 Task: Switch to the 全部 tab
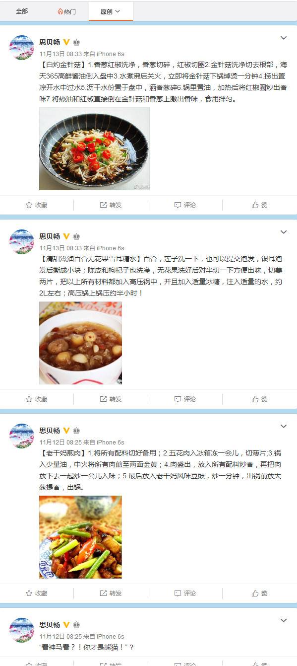point(22,11)
